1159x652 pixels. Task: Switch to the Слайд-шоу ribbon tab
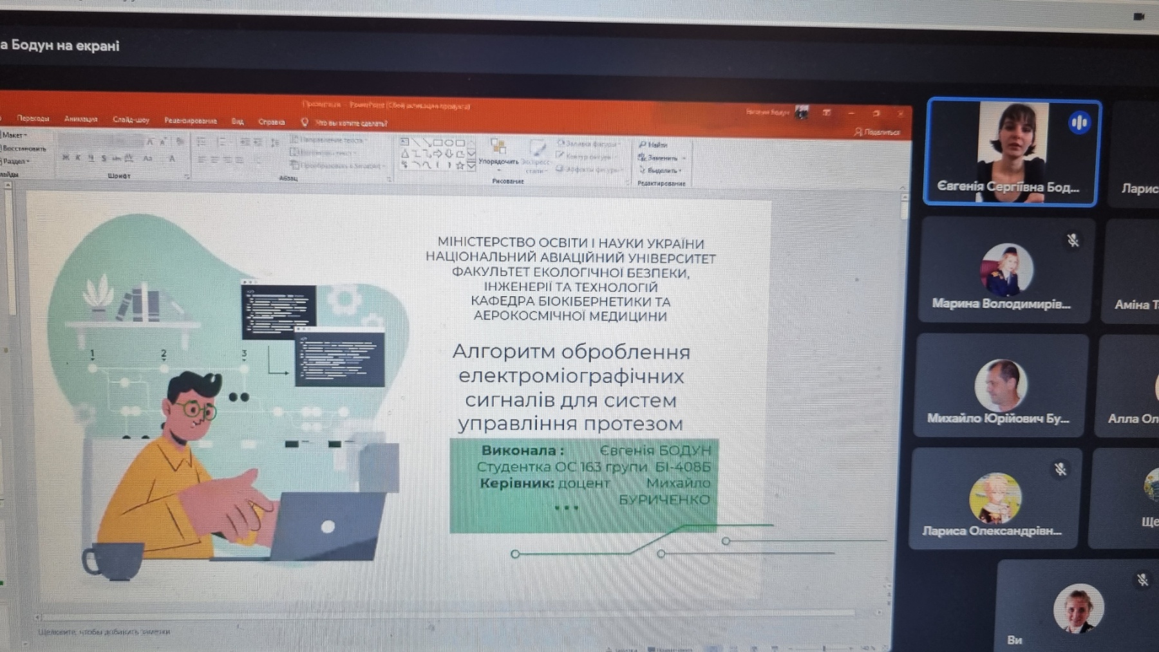click(131, 120)
